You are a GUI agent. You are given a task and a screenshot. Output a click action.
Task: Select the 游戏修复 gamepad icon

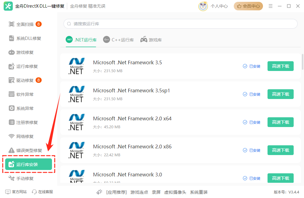click(12, 52)
